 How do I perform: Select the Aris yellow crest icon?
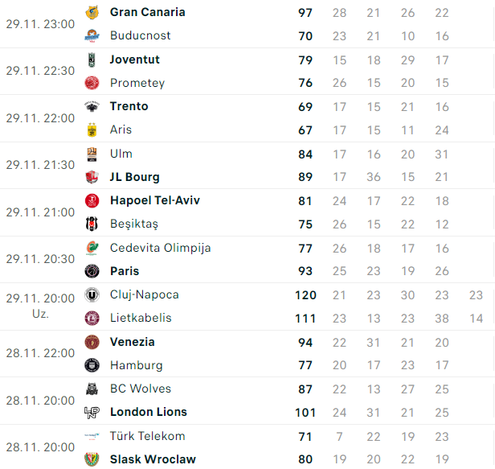click(92, 130)
